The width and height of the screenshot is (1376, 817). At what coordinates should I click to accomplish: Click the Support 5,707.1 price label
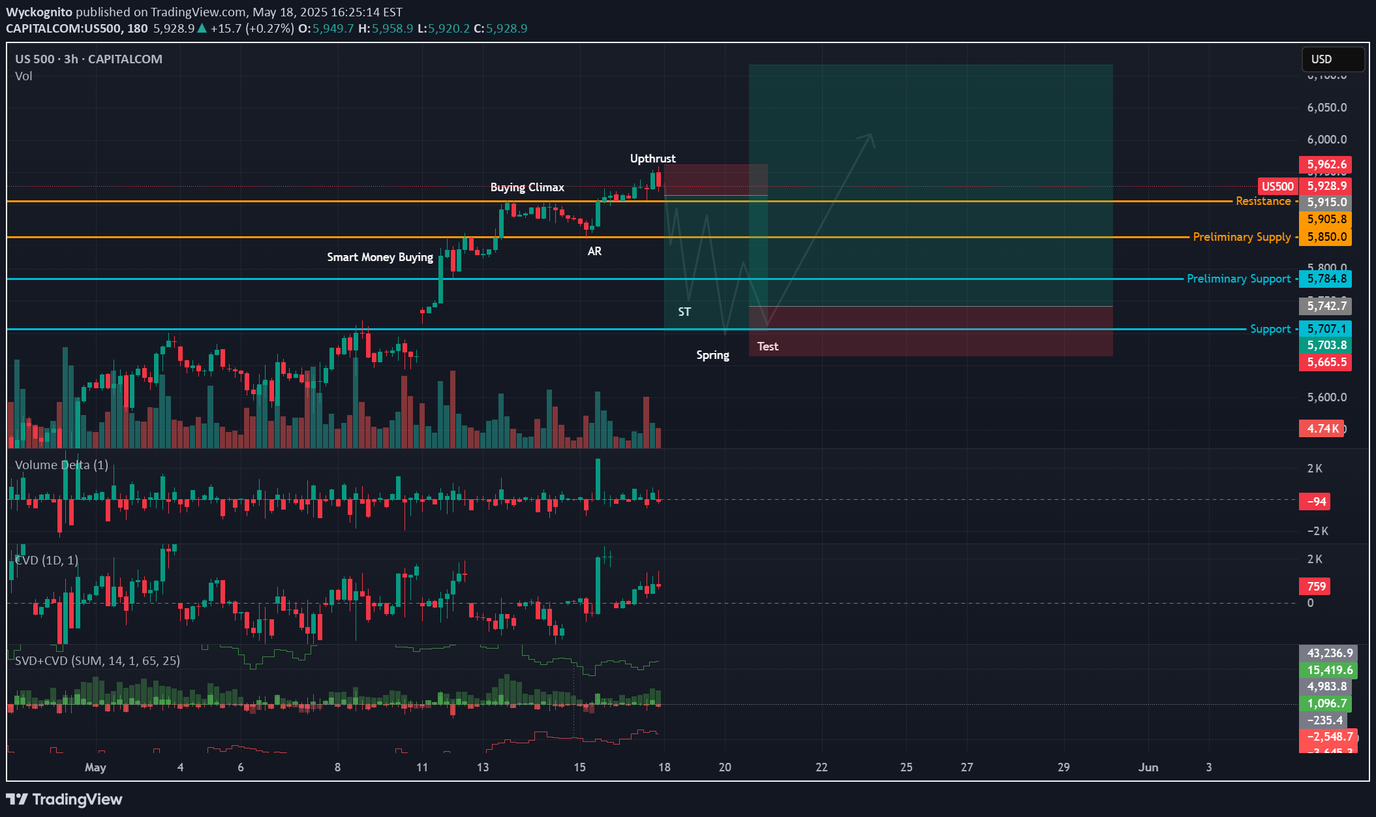tap(1324, 329)
